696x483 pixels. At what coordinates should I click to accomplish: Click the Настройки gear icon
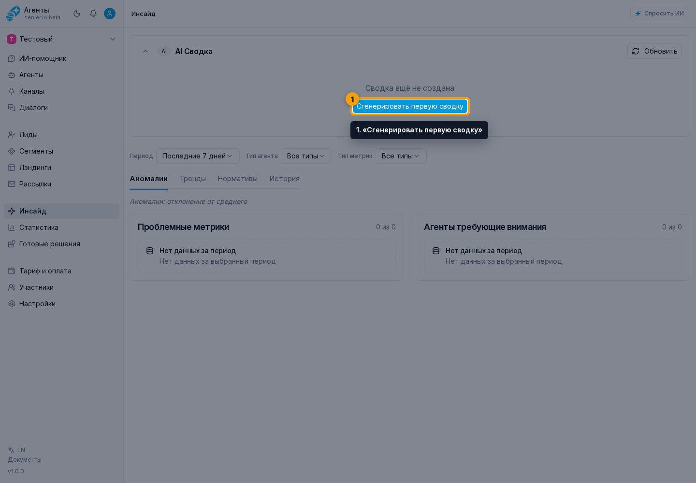12,304
